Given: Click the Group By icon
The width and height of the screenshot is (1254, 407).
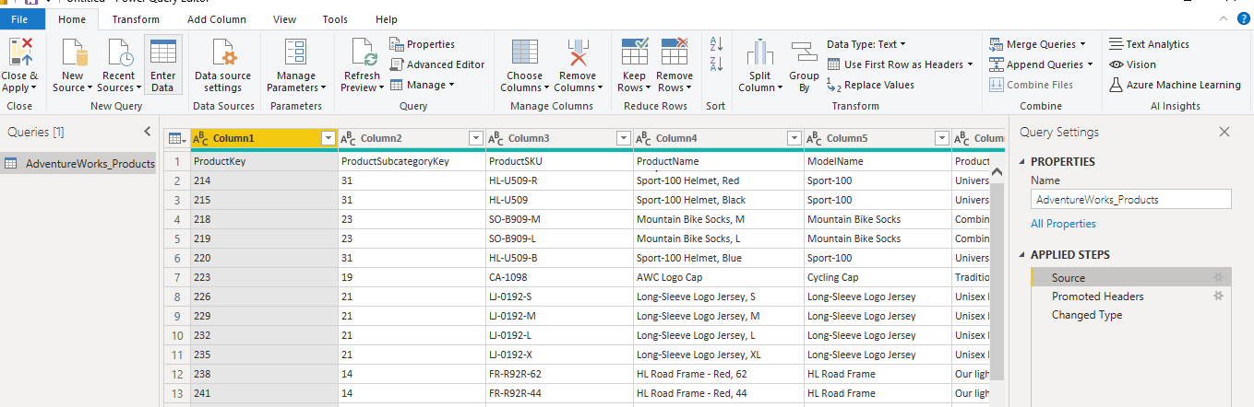Looking at the screenshot, I should [x=804, y=52].
